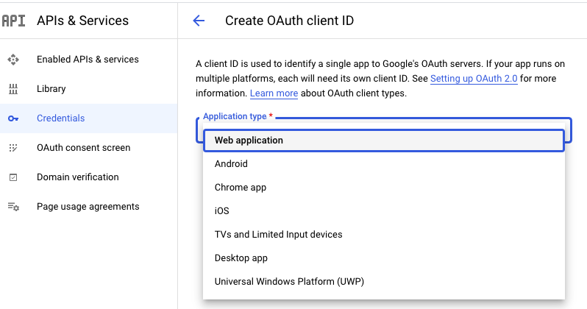
Task: Click the Library icon in sidebar
Action: coord(13,89)
